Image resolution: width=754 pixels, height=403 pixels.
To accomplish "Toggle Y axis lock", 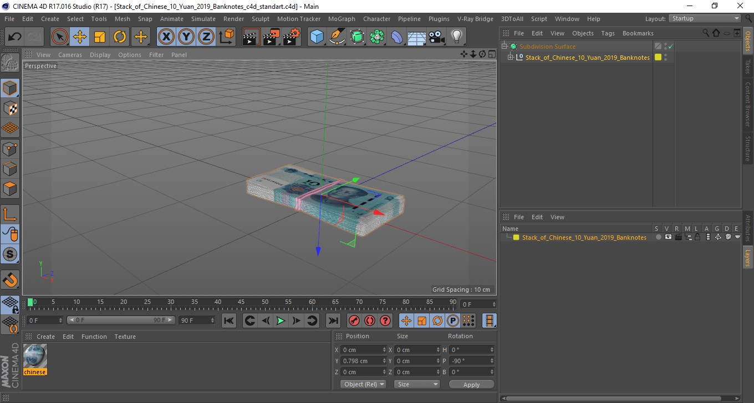I will [x=186, y=37].
